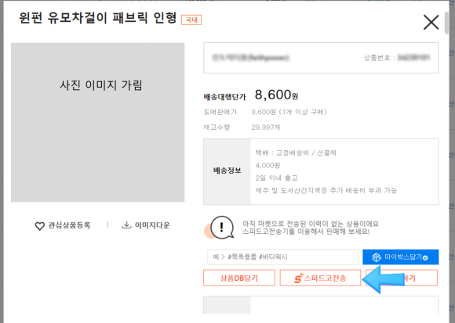Click the hashtag input field with #목욕용품 placeholder
The height and width of the screenshot is (323, 455).
283,257
